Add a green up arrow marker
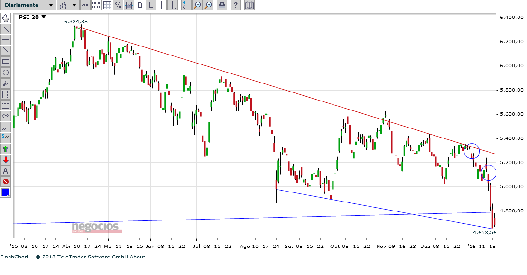The image size is (527, 275). point(5,149)
